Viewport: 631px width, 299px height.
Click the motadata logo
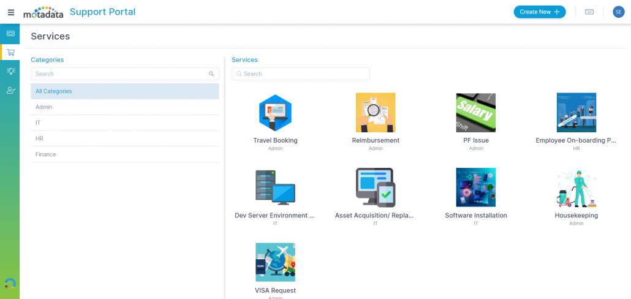43,12
